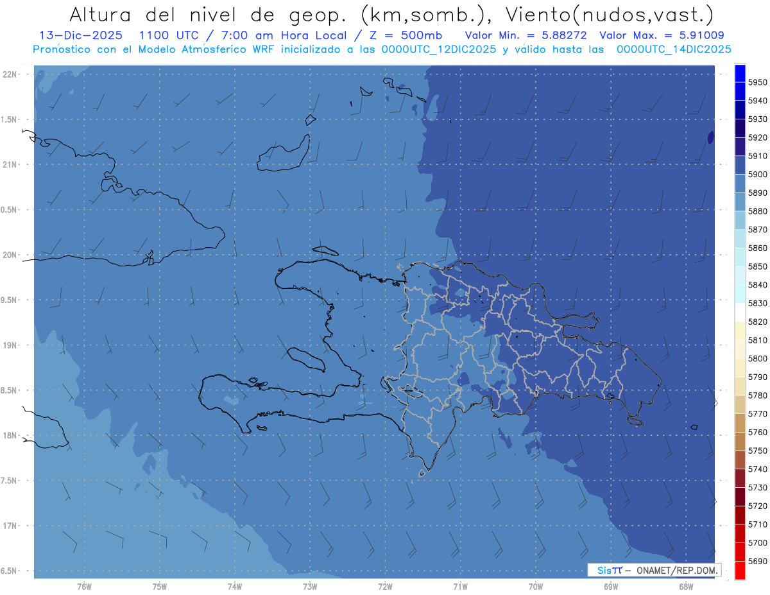The width and height of the screenshot is (770, 595).
Task: Click the '71W' longitude label
Action: (460, 586)
